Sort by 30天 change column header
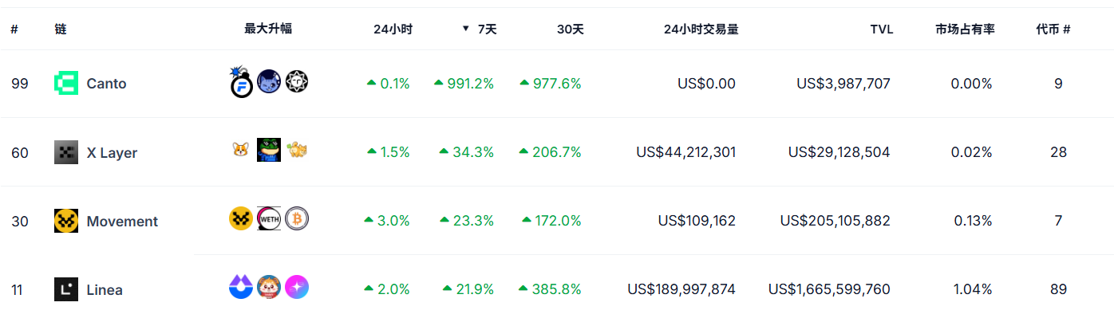 point(571,29)
